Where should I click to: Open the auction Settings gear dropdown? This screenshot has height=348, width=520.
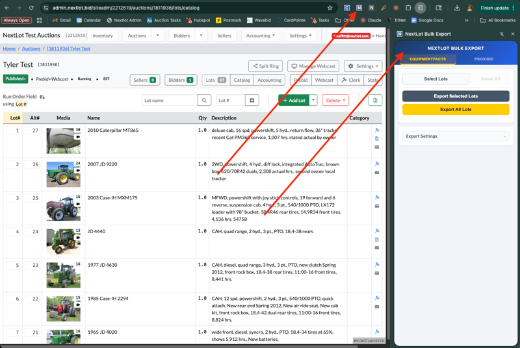click(x=363, y=66)
